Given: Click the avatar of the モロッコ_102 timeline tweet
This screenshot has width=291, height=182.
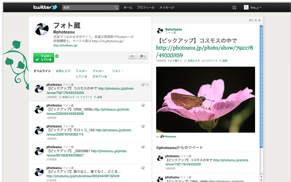Looking at the screenshot, I should [x=39, y=131].
